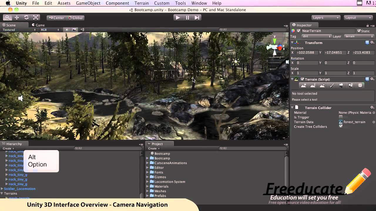
Task: Choose the Paint Details terrain tool
Action: 351,85
